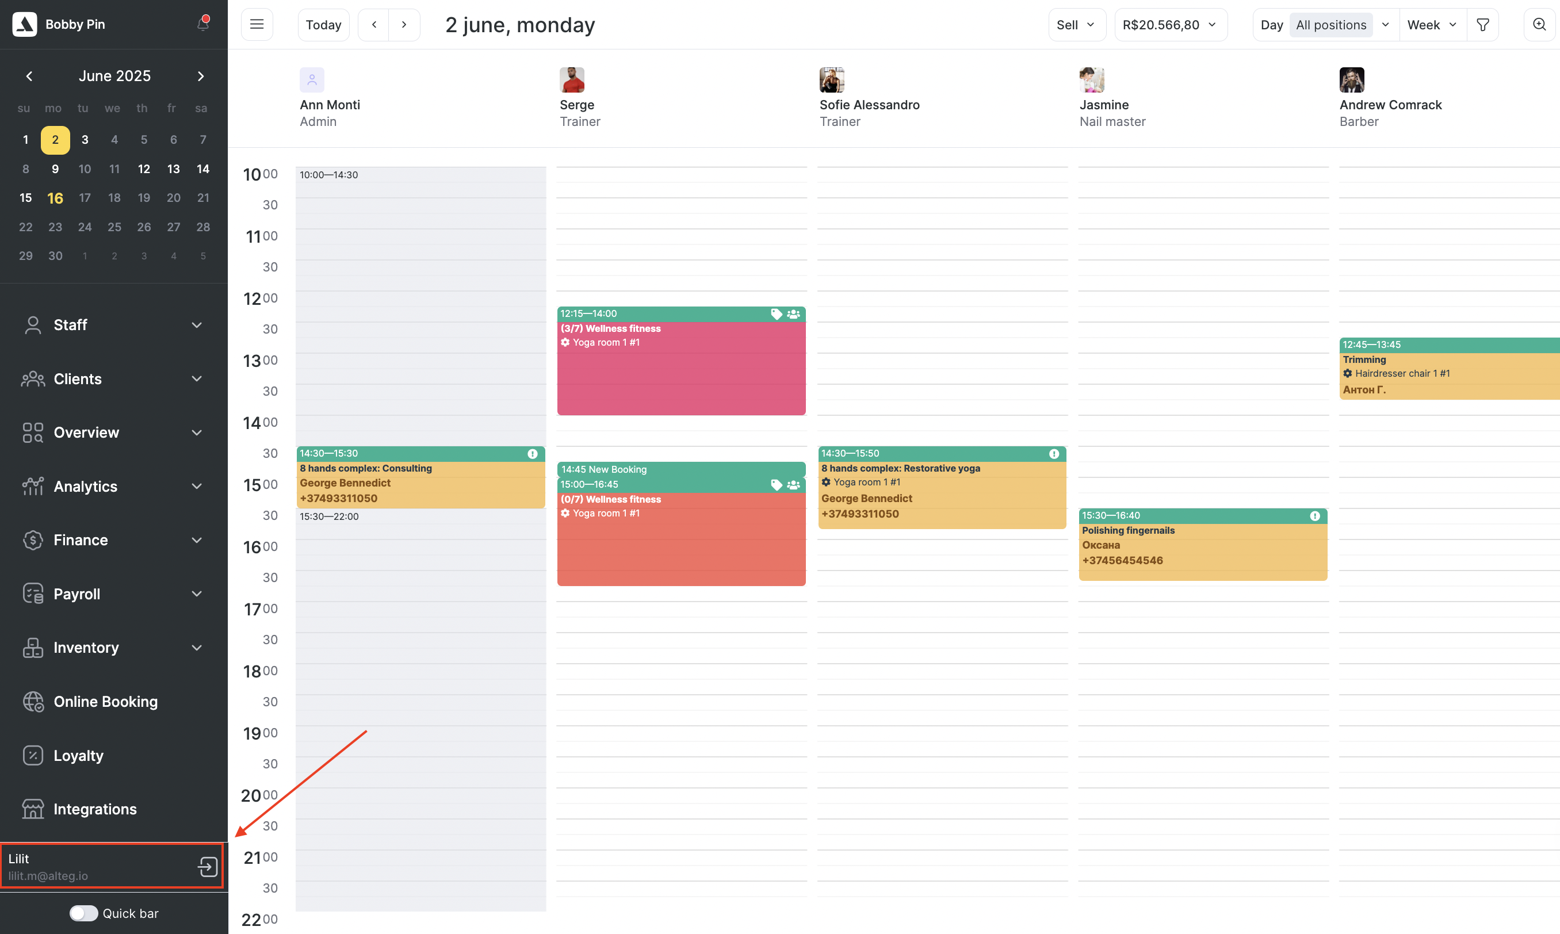This screenshot has width=1560, height=934.
Task: Click the Loyalty percent icon
Action: (x=33, y=755)
